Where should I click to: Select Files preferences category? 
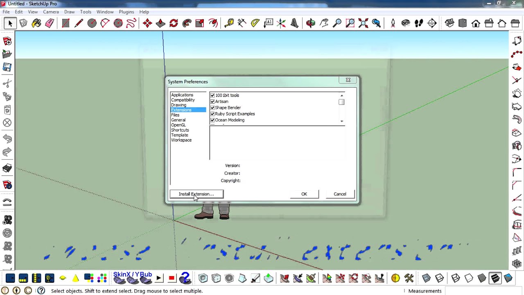(x=175, y=115)
